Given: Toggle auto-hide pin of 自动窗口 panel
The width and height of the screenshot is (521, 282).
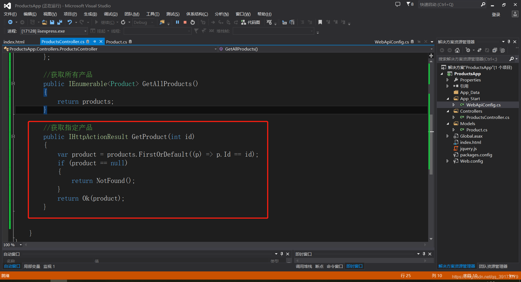Looking at the screenshot, I should pos(282,254).
